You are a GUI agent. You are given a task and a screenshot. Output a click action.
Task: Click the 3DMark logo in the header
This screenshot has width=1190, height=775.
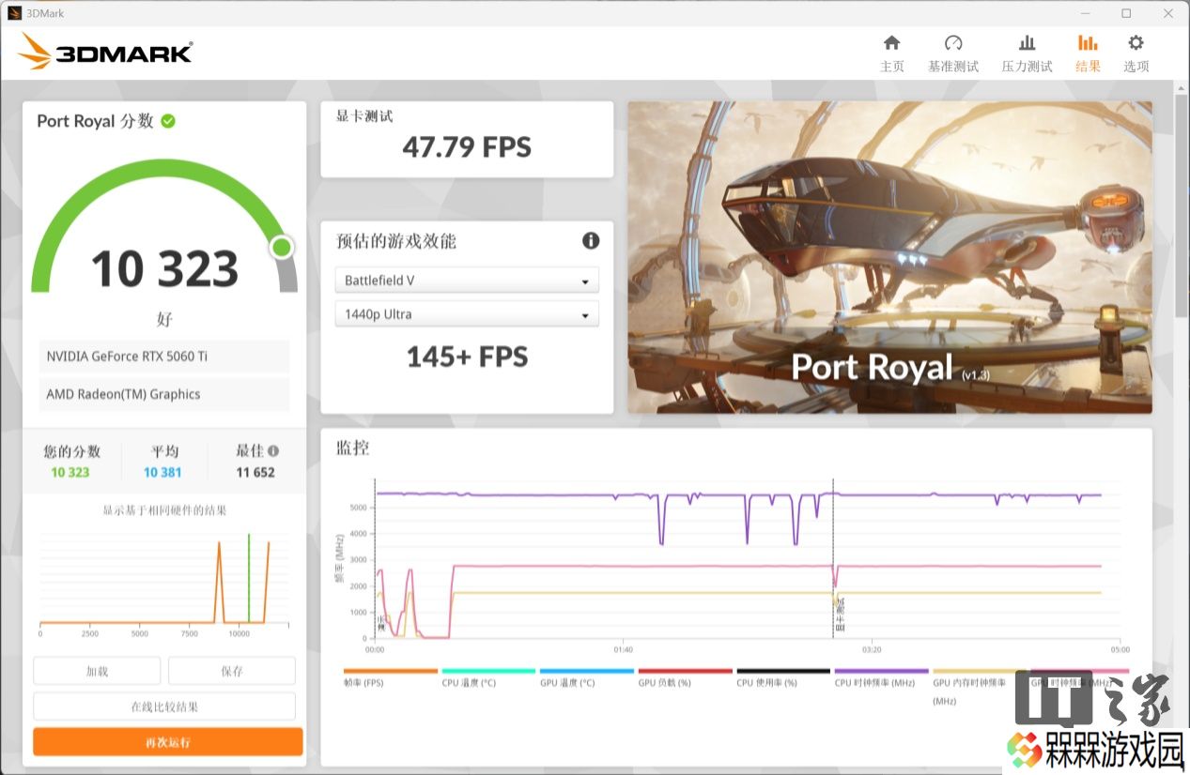(x=105, y=52)
